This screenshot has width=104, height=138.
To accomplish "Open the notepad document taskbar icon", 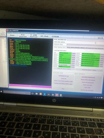I will coord(61,95).
